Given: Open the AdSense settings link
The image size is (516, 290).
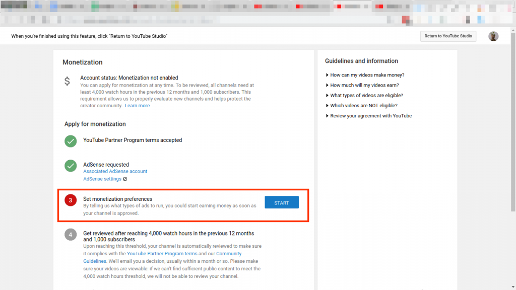Looking at the screenshot, I should coord(102,179).
